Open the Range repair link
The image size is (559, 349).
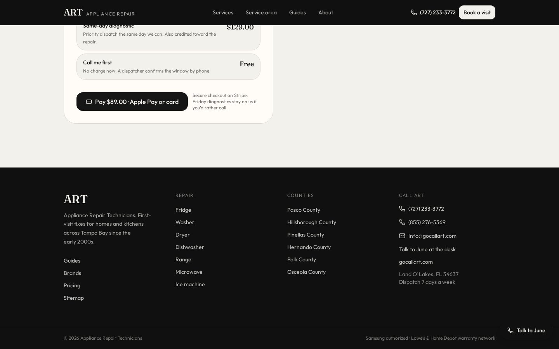(183, 259)
